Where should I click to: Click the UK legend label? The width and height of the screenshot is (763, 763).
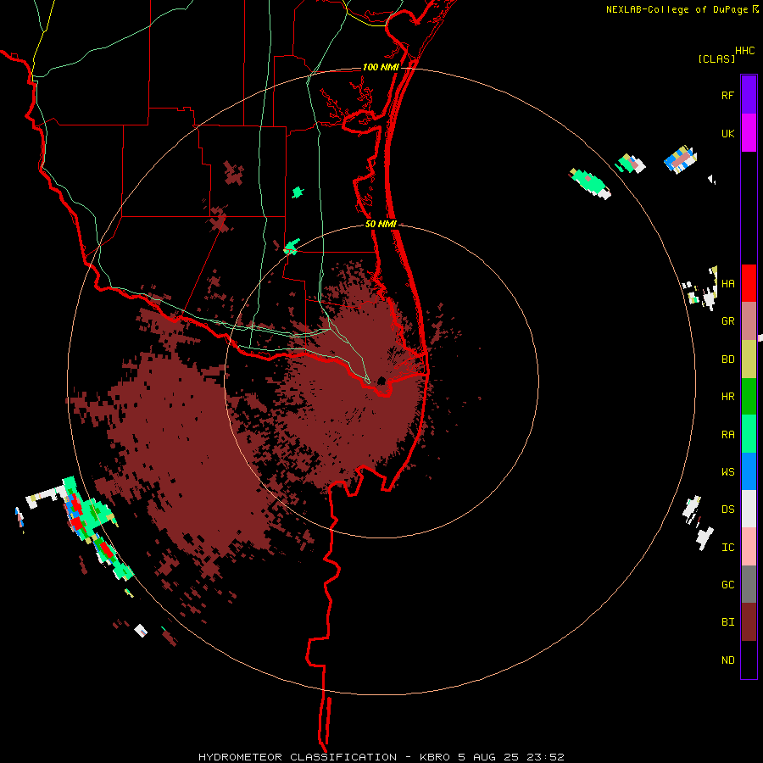point(727,134)
